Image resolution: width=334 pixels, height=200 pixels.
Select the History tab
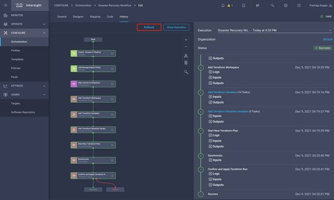point(124,17)
